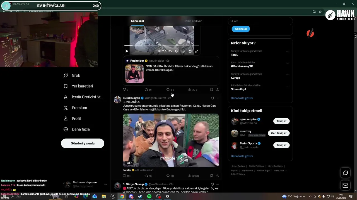The height and width of the screenshot is (200, 357).
Task: Bookmark the Pusholder quote post
Action: [211, 90]
